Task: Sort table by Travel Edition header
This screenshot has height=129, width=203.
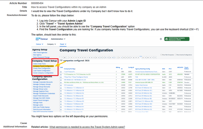Action: [186, 68]
